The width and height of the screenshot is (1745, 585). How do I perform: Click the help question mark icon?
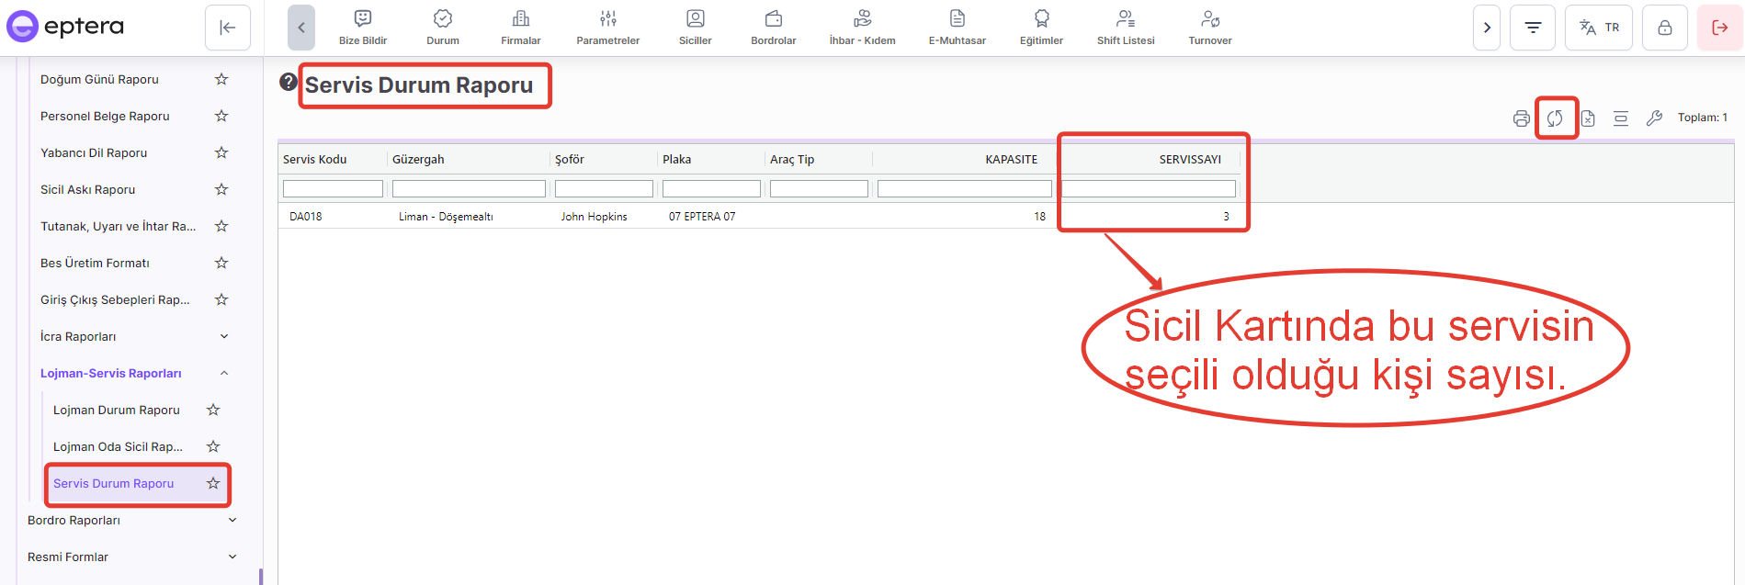coord(289,82)
